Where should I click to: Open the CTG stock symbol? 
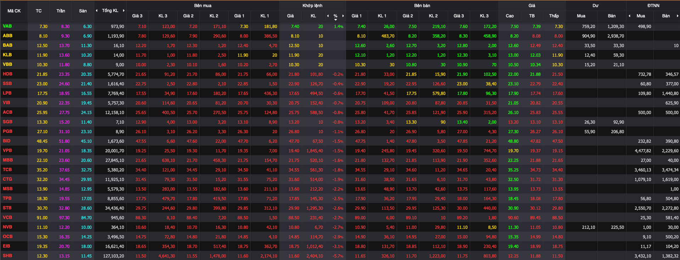(x=7, y=179)
